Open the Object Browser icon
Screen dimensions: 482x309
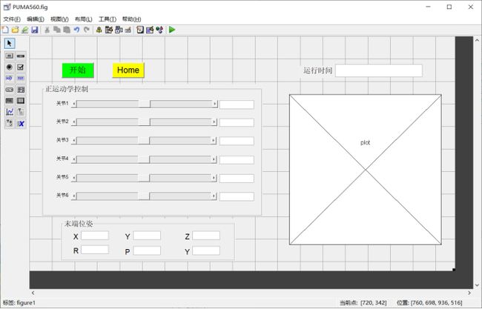[159, 30]
